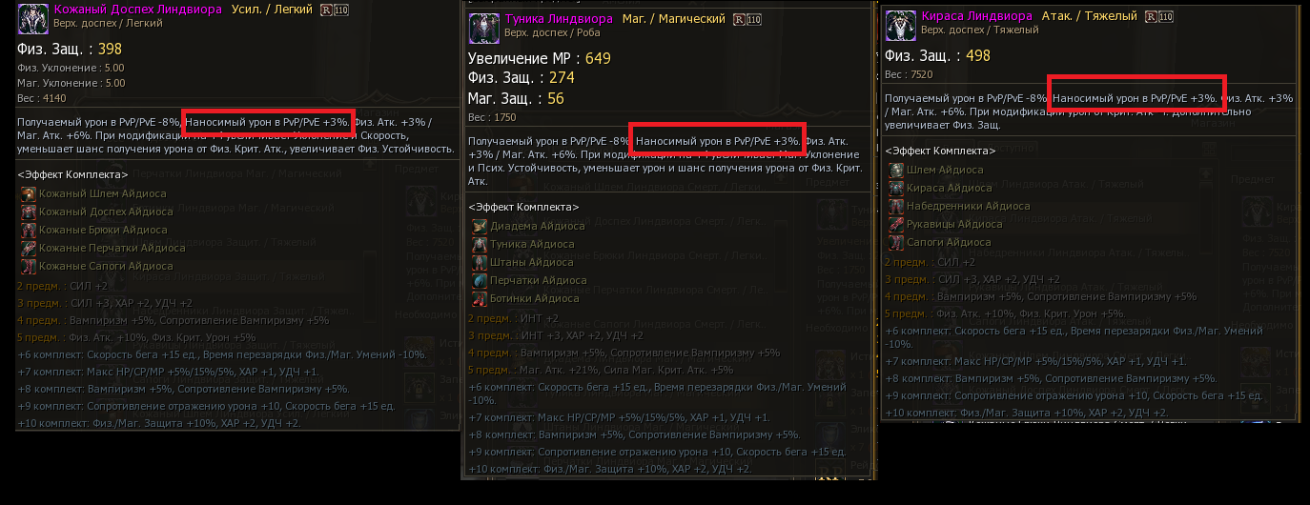Select the Шлем Айдиоса set icon
This screenshot has height=505, width=1310.
pyautogui.click(x=896, y=170)
